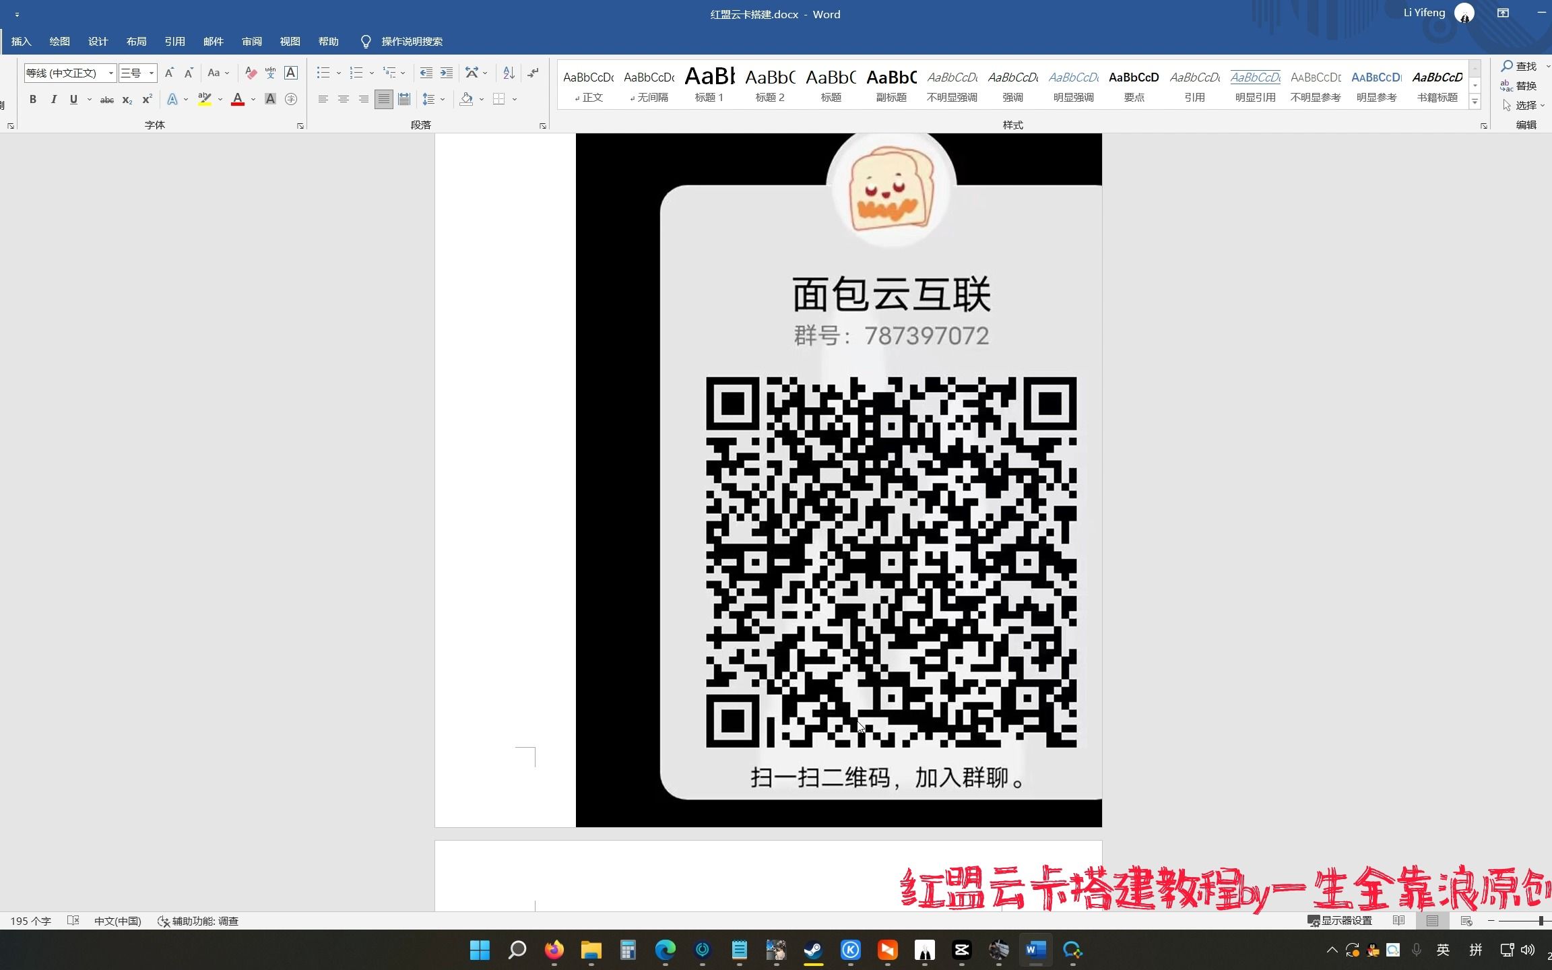Open font name dropdown
The image size is (1552, 970).
tap(111, 73)
